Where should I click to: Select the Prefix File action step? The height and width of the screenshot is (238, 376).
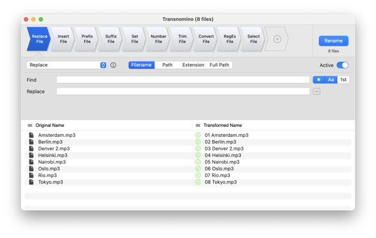[86, 39]
